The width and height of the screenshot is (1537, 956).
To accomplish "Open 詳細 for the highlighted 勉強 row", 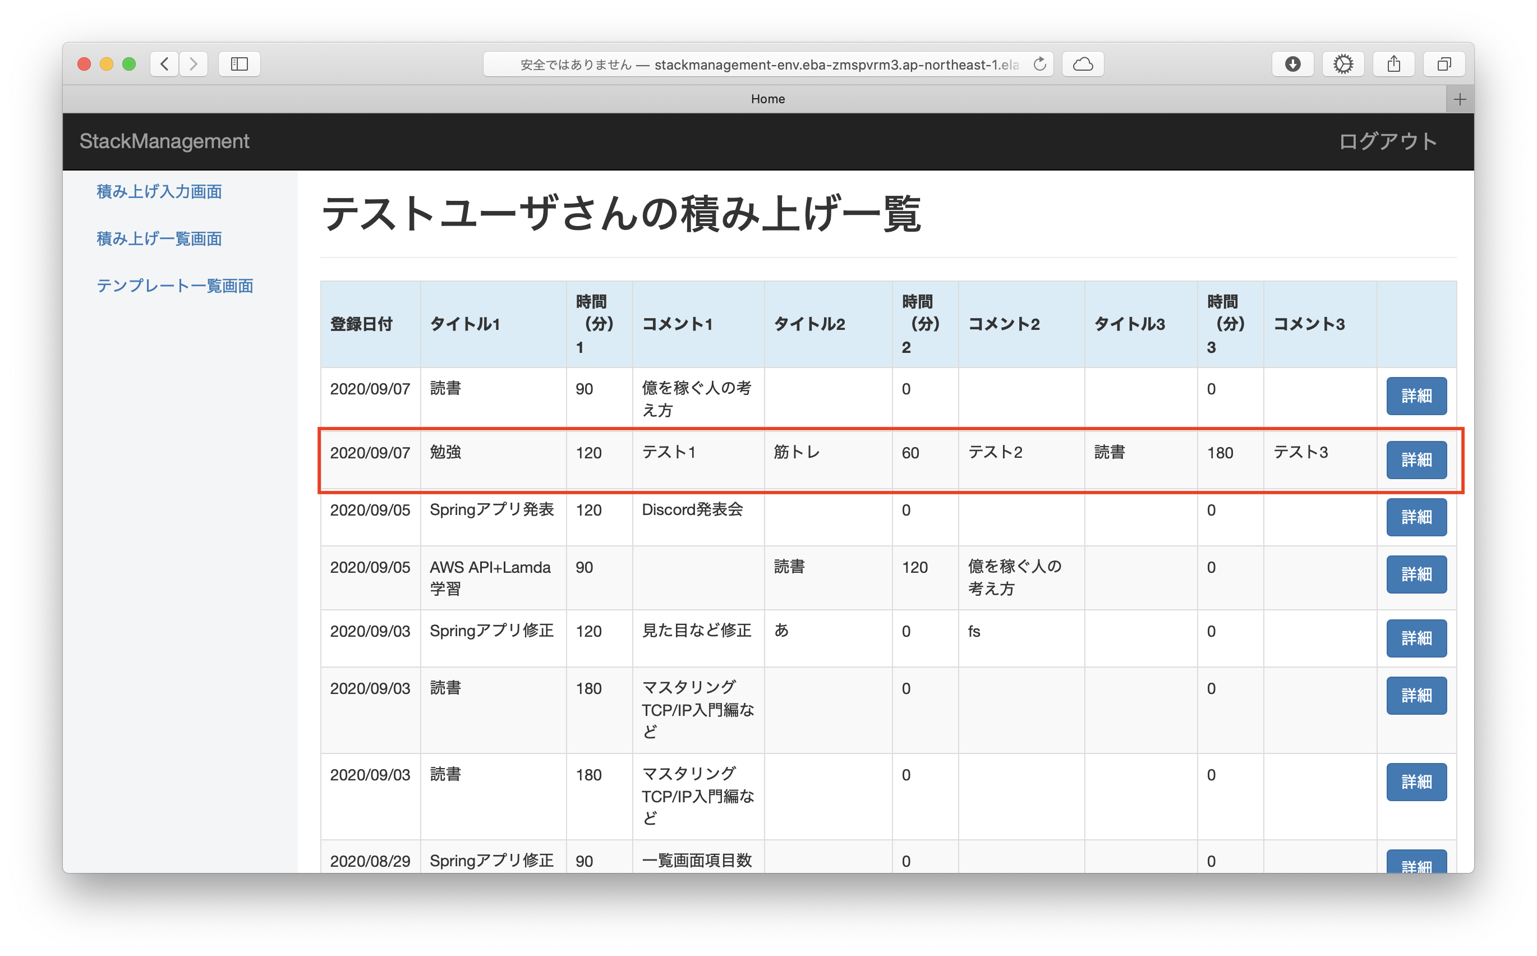I will tap(1416, 459).
